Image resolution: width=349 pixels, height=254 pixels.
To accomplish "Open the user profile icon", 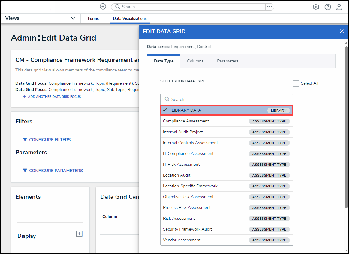I will pos(339,7).
